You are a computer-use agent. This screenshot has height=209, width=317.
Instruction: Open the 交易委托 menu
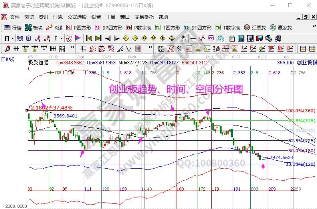[x=144, y=17]
